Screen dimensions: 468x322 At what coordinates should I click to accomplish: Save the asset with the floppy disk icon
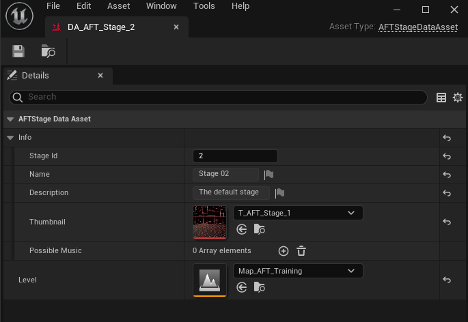click(18, 51)
